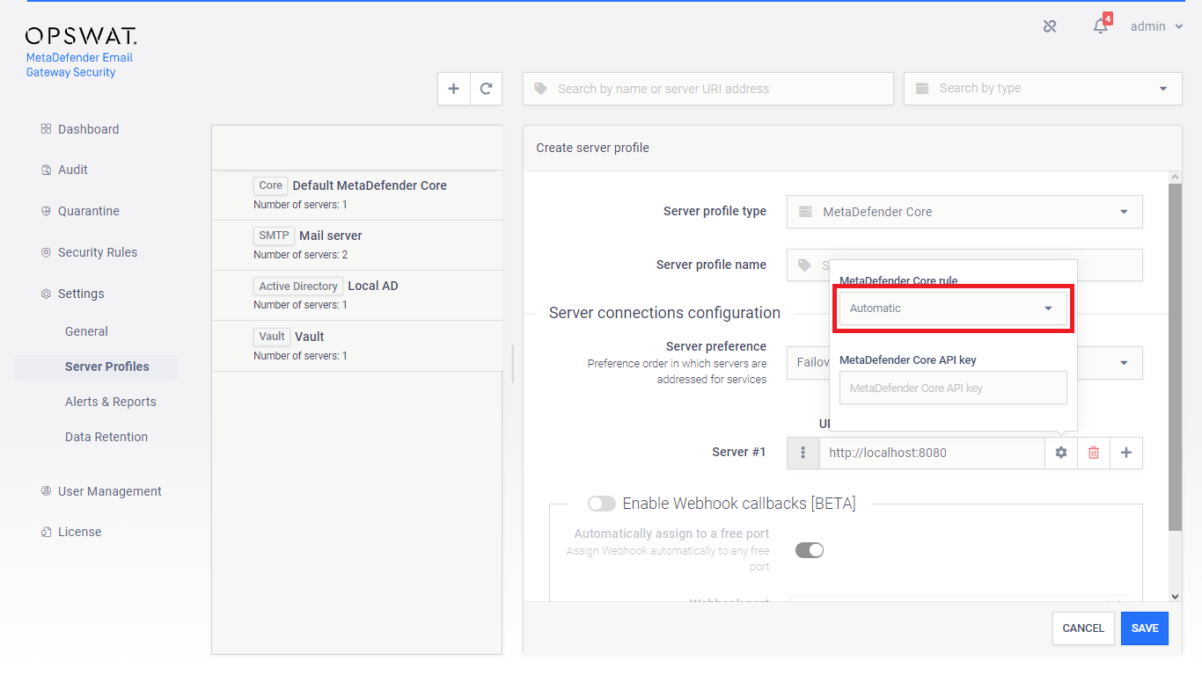The image size is (1202, 675).
Task: Select General under Settings
Action: (x=86, y=331)
